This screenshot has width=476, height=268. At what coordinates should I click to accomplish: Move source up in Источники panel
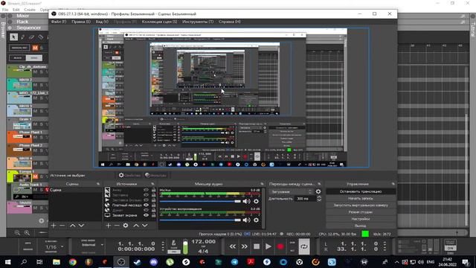click(x=136, y=226)
